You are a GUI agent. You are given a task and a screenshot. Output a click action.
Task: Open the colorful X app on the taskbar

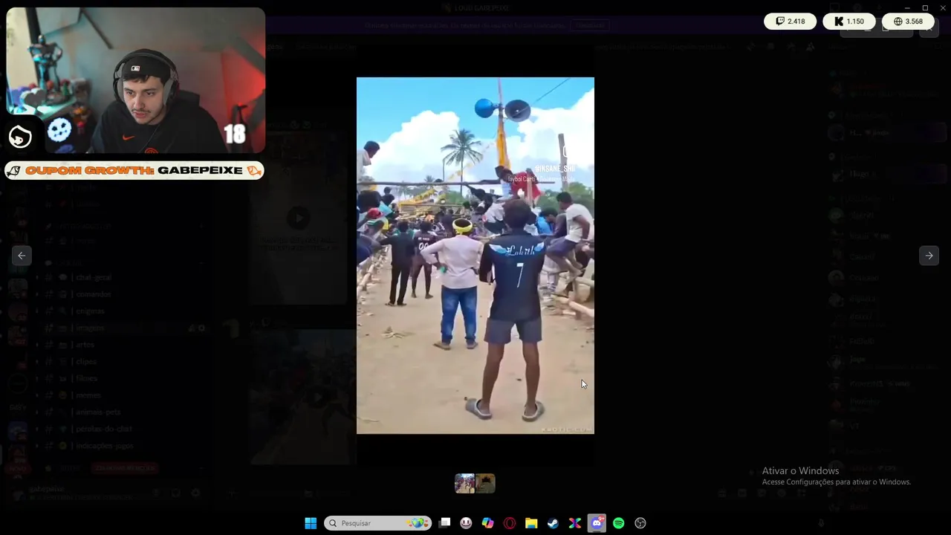click(574, 523)
